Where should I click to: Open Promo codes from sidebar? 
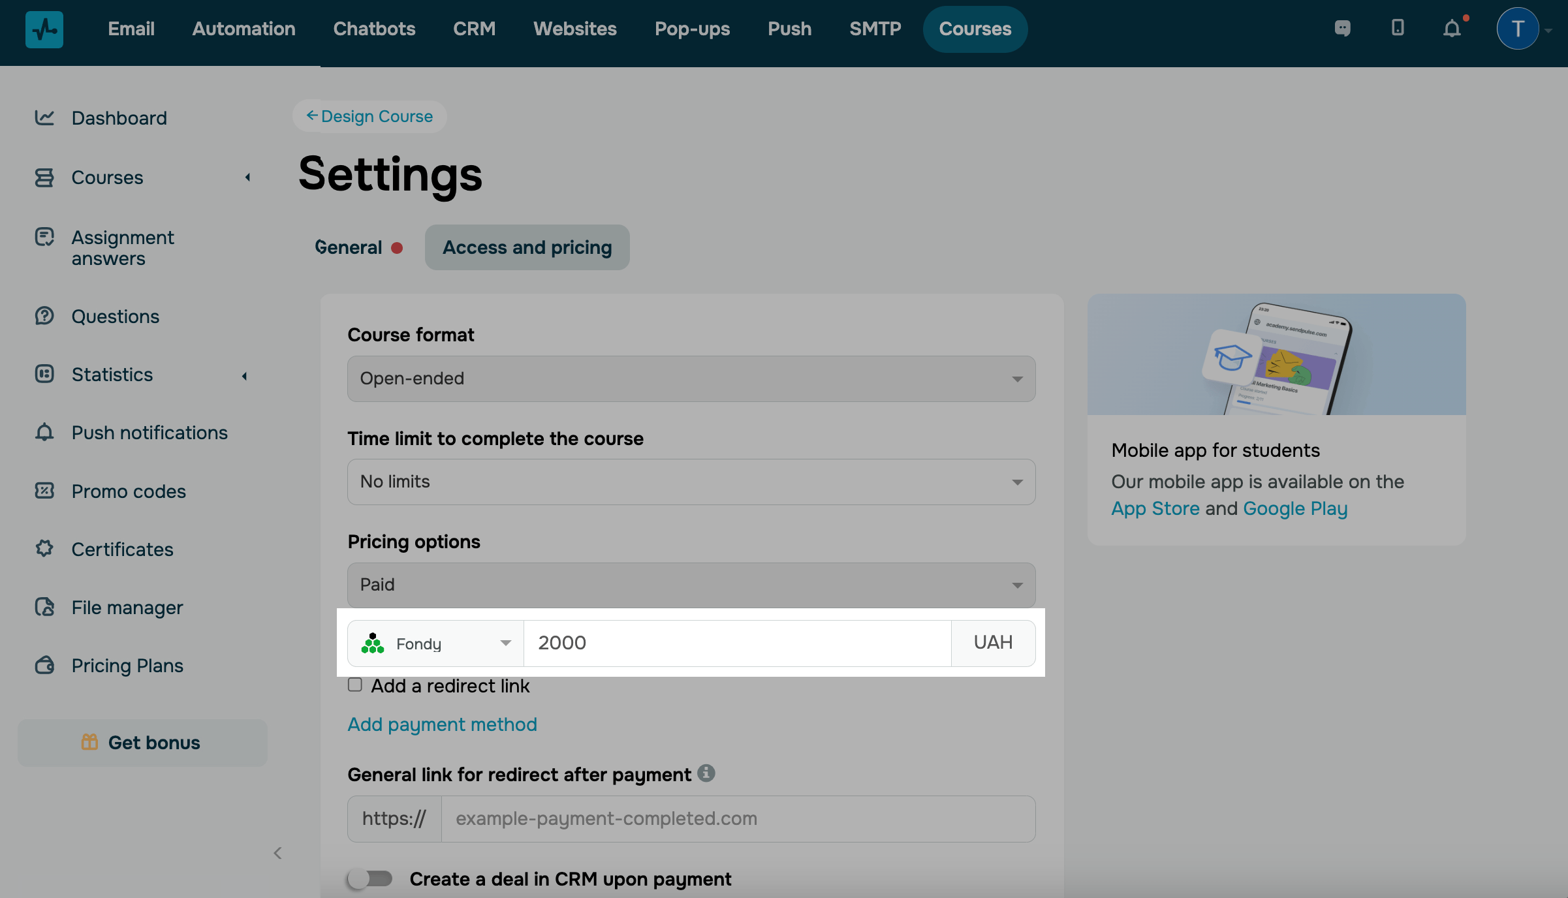pyautogui.click(x=129, y=491)
